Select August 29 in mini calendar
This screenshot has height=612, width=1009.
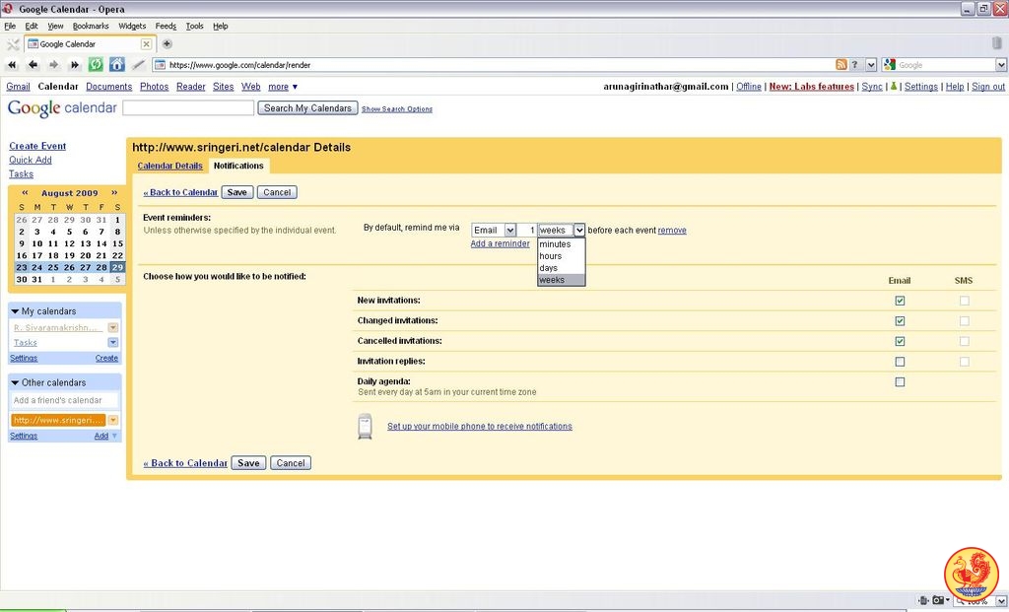coord(117,268)
